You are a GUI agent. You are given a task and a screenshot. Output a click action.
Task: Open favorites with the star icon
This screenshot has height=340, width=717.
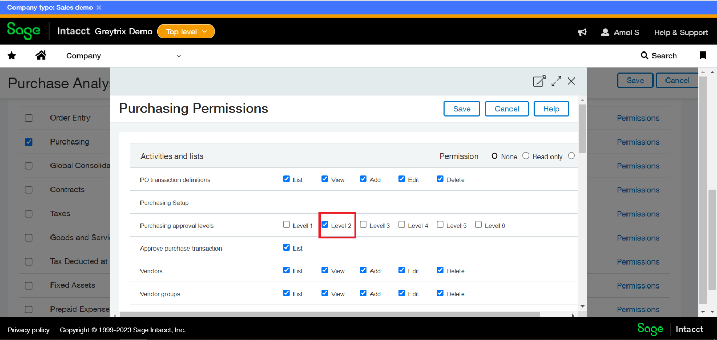pos(12,56)
